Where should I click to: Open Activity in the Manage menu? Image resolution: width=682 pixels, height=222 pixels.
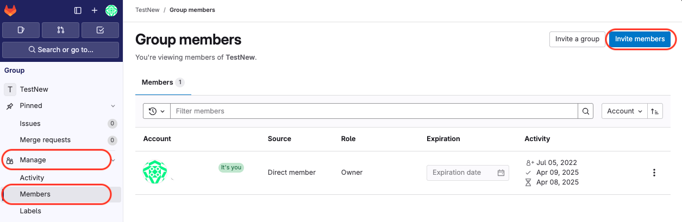(32, 177)
